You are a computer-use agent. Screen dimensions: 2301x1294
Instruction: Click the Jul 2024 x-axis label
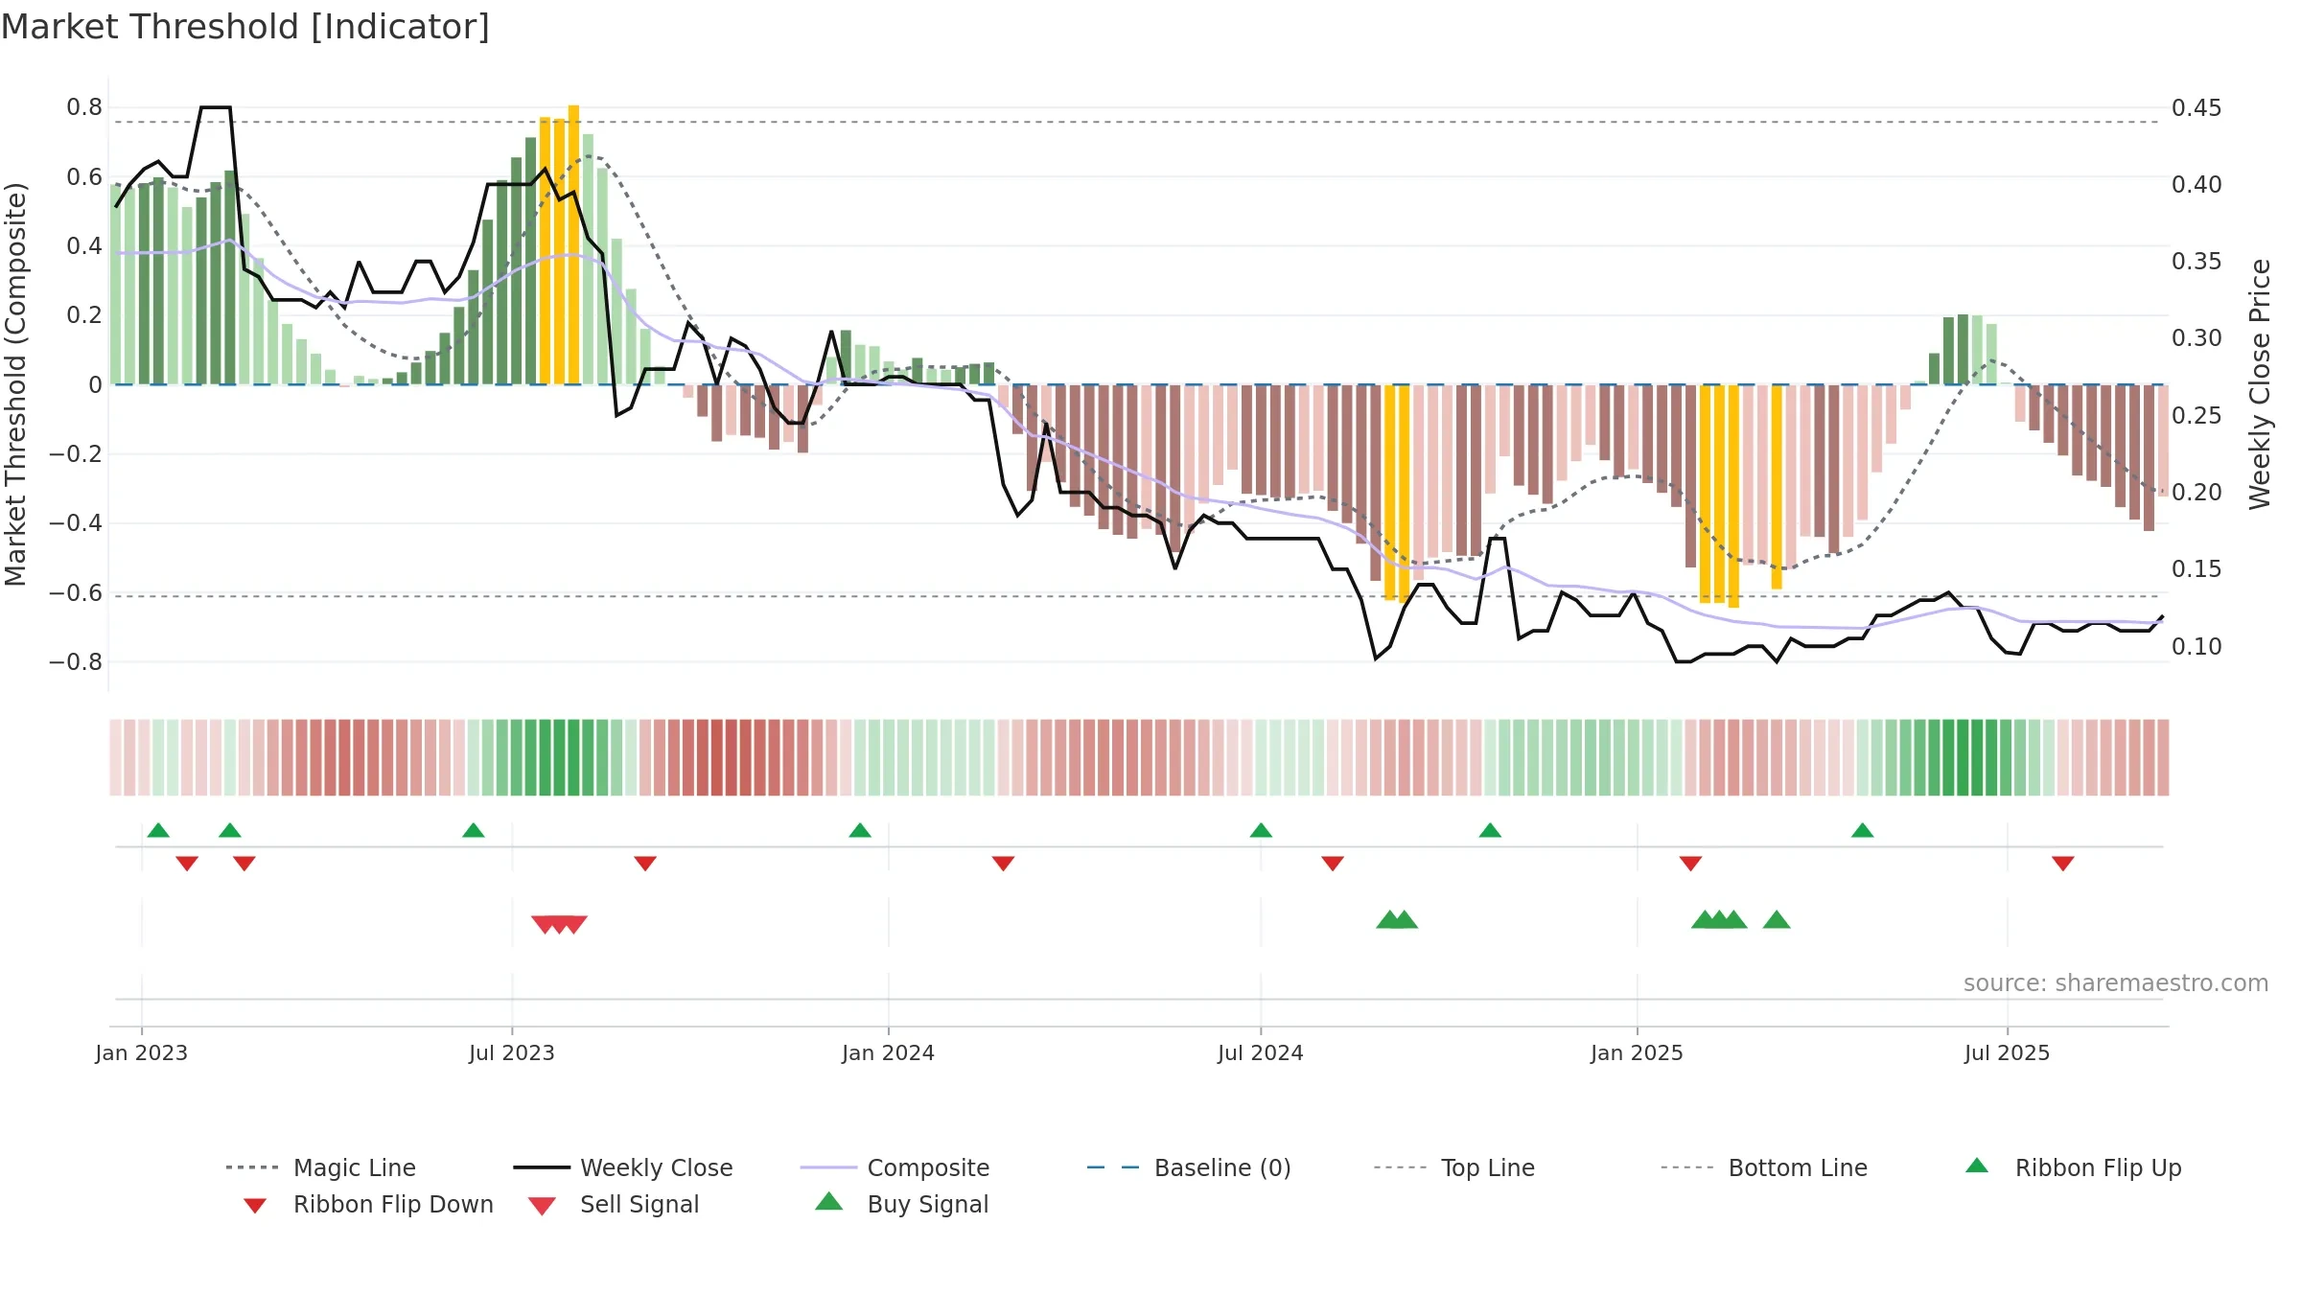tap(1261, 1052)
